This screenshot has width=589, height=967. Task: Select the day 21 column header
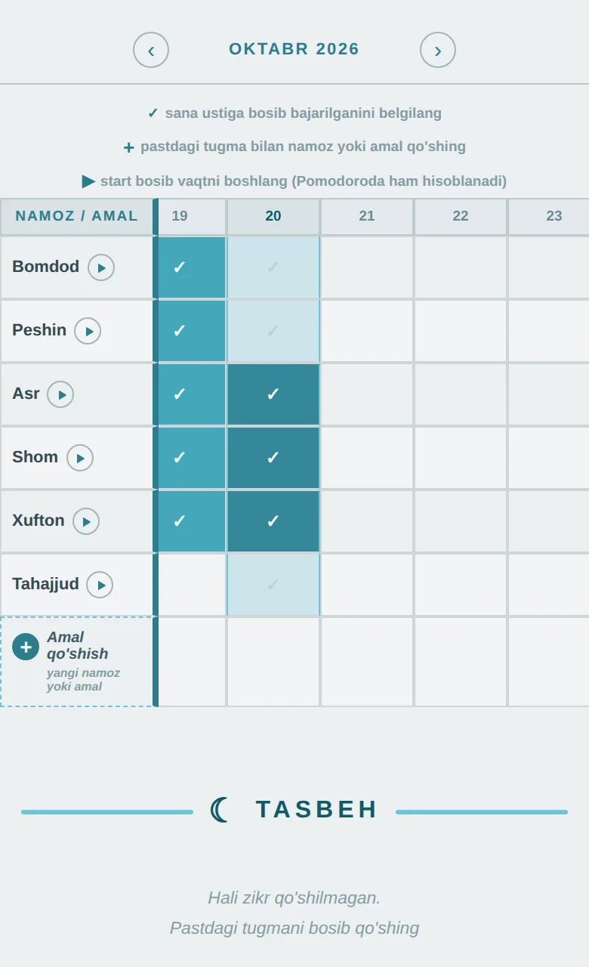[367, 217]
